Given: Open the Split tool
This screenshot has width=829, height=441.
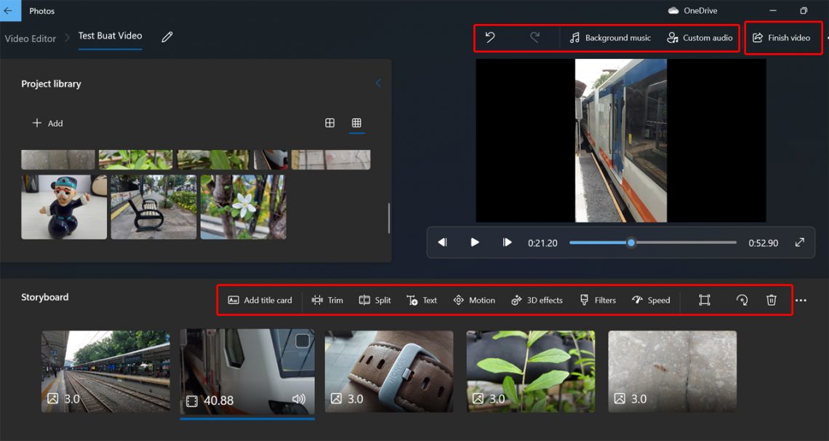Looking at the screenshot, I should coord(375,300).
